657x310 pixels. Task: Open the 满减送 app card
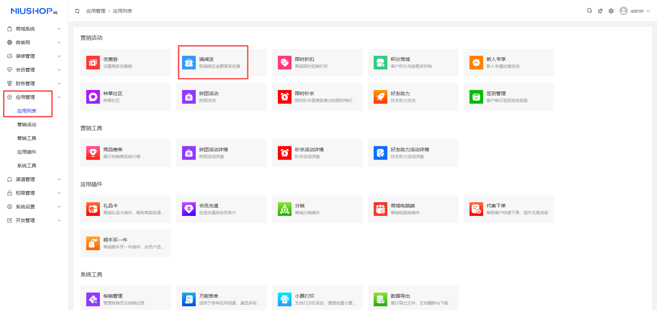click(213, 63)
